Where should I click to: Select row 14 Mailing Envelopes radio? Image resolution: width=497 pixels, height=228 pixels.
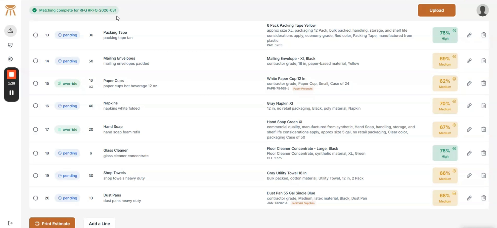pos(36,61)
